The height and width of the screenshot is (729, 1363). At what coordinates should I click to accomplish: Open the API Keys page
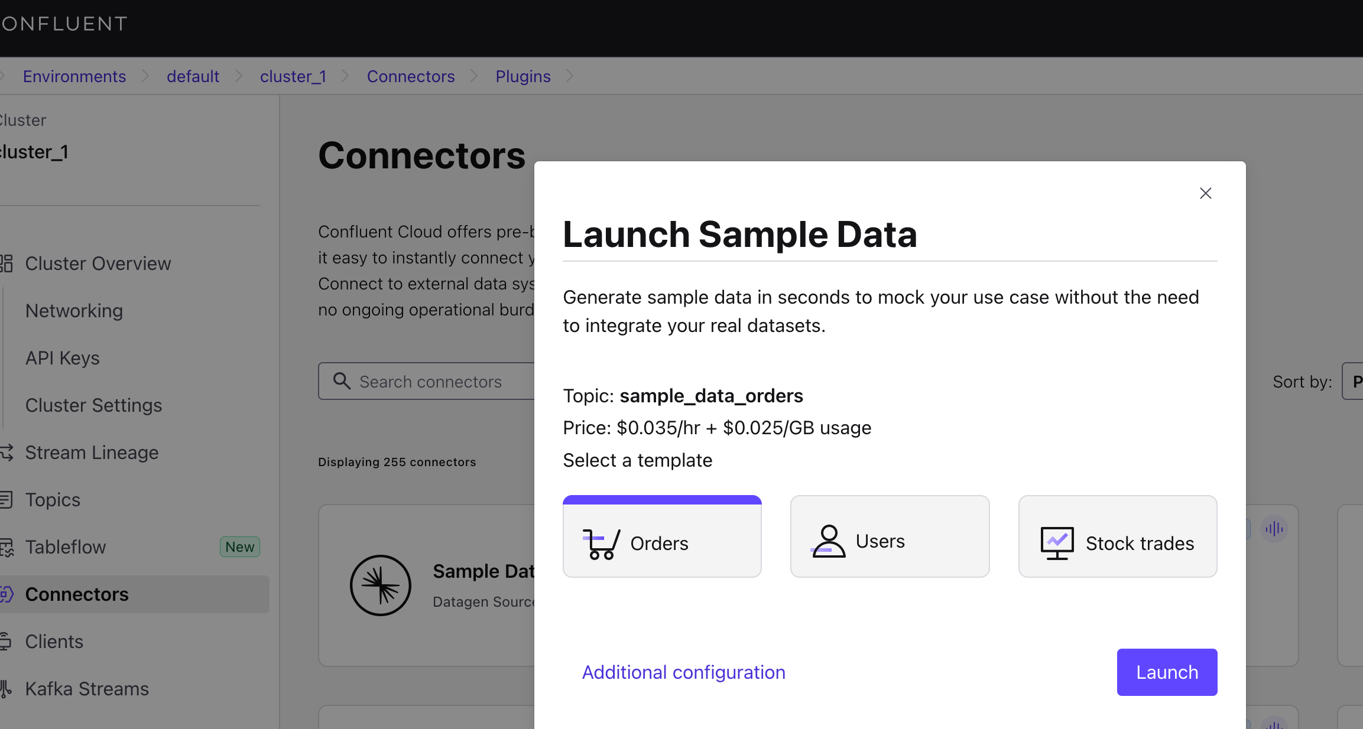tap(62, 358)
